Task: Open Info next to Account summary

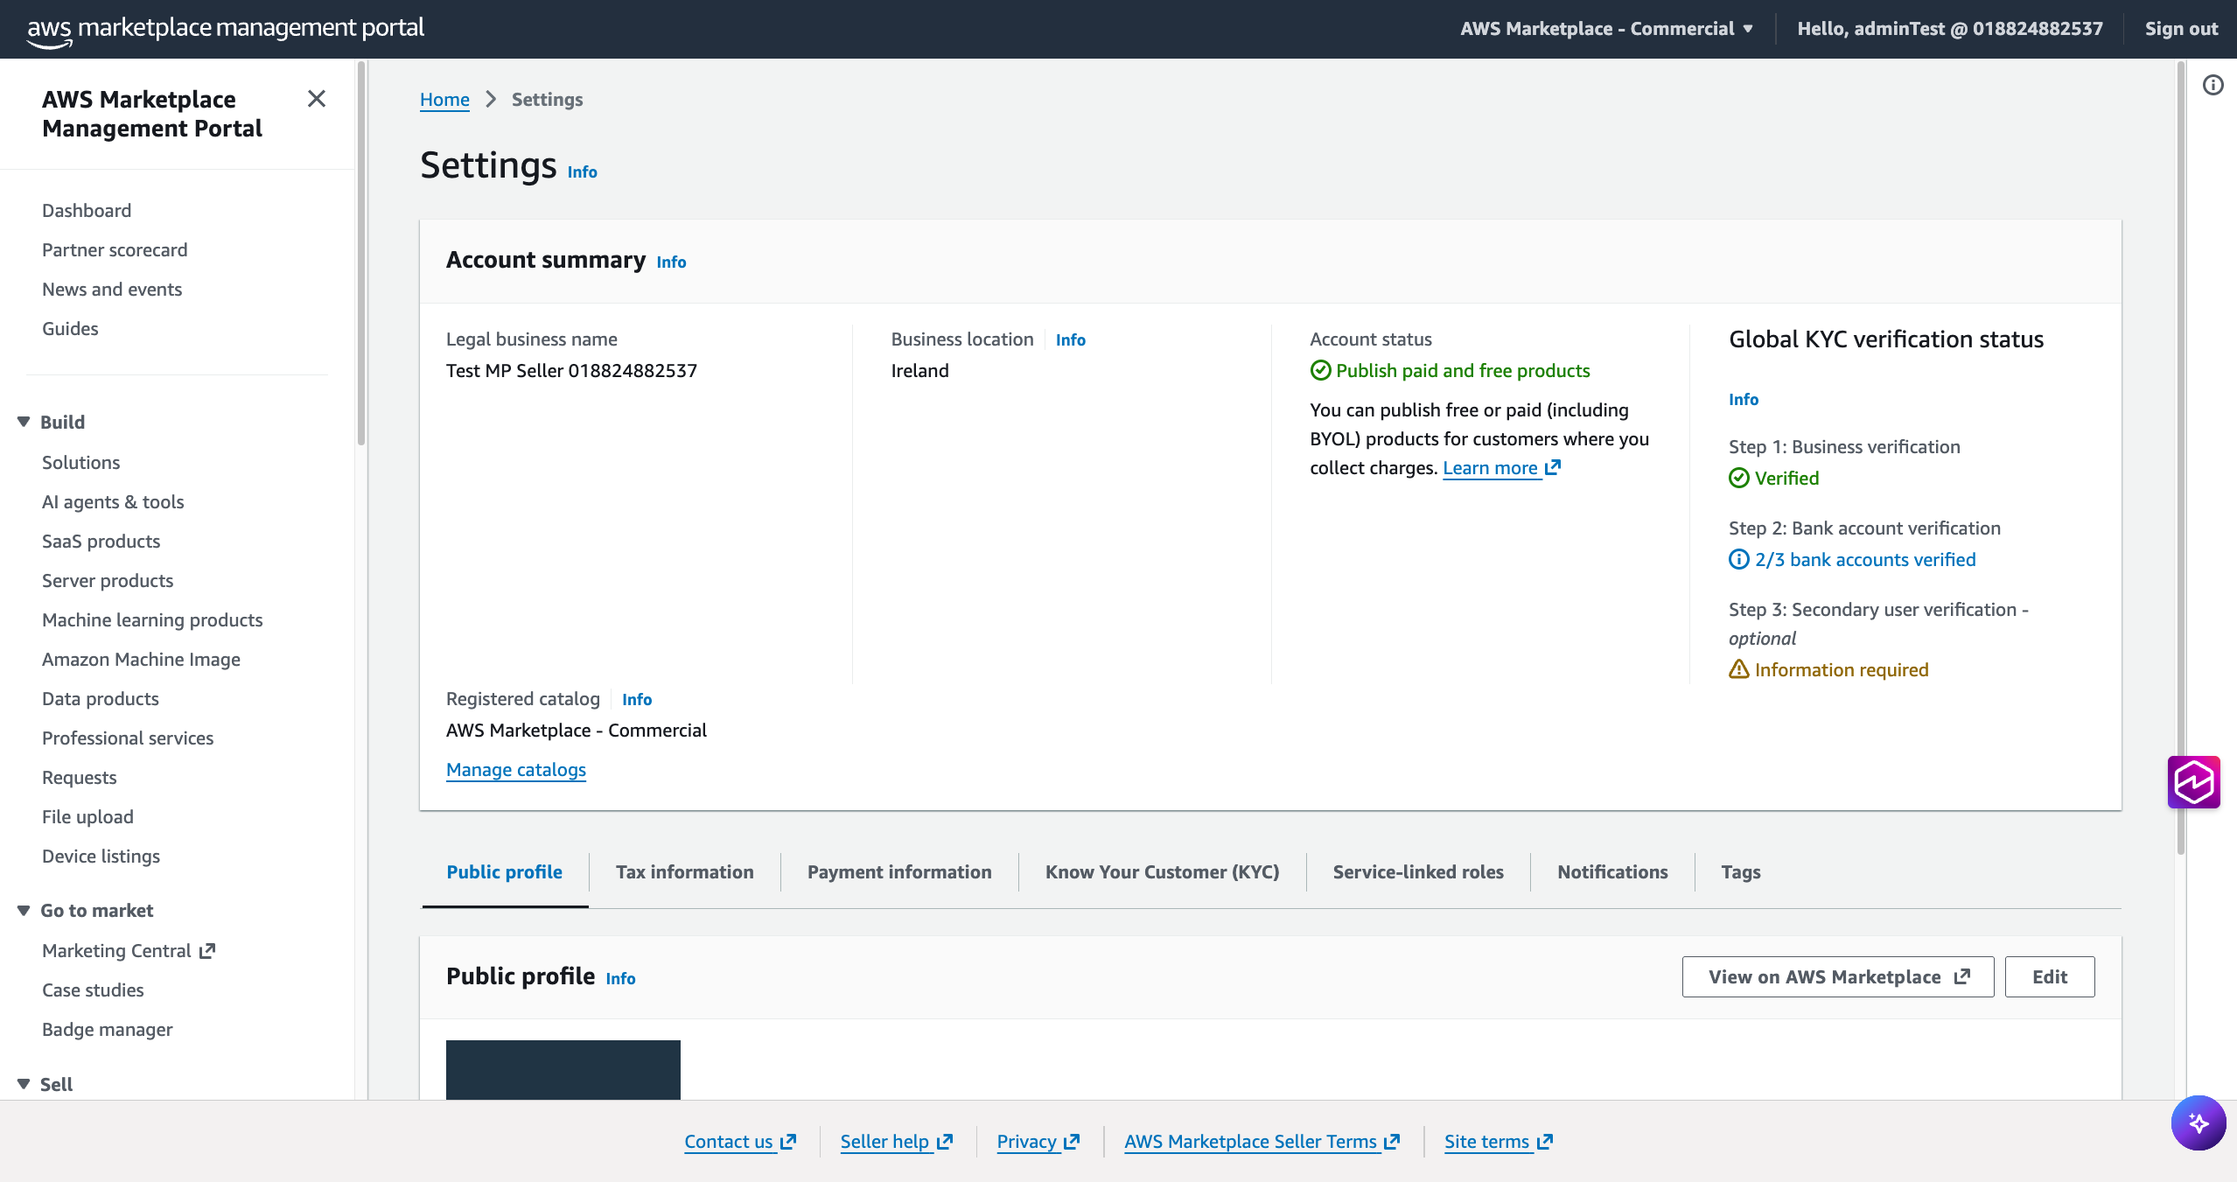Action: 671,262
